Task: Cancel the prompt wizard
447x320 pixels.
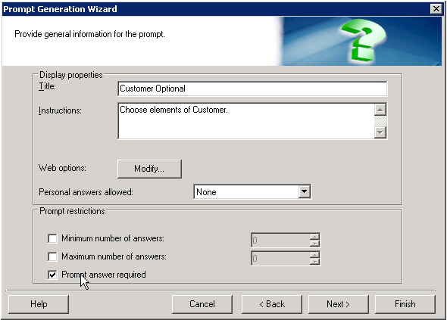Action: tap(202, 304)
